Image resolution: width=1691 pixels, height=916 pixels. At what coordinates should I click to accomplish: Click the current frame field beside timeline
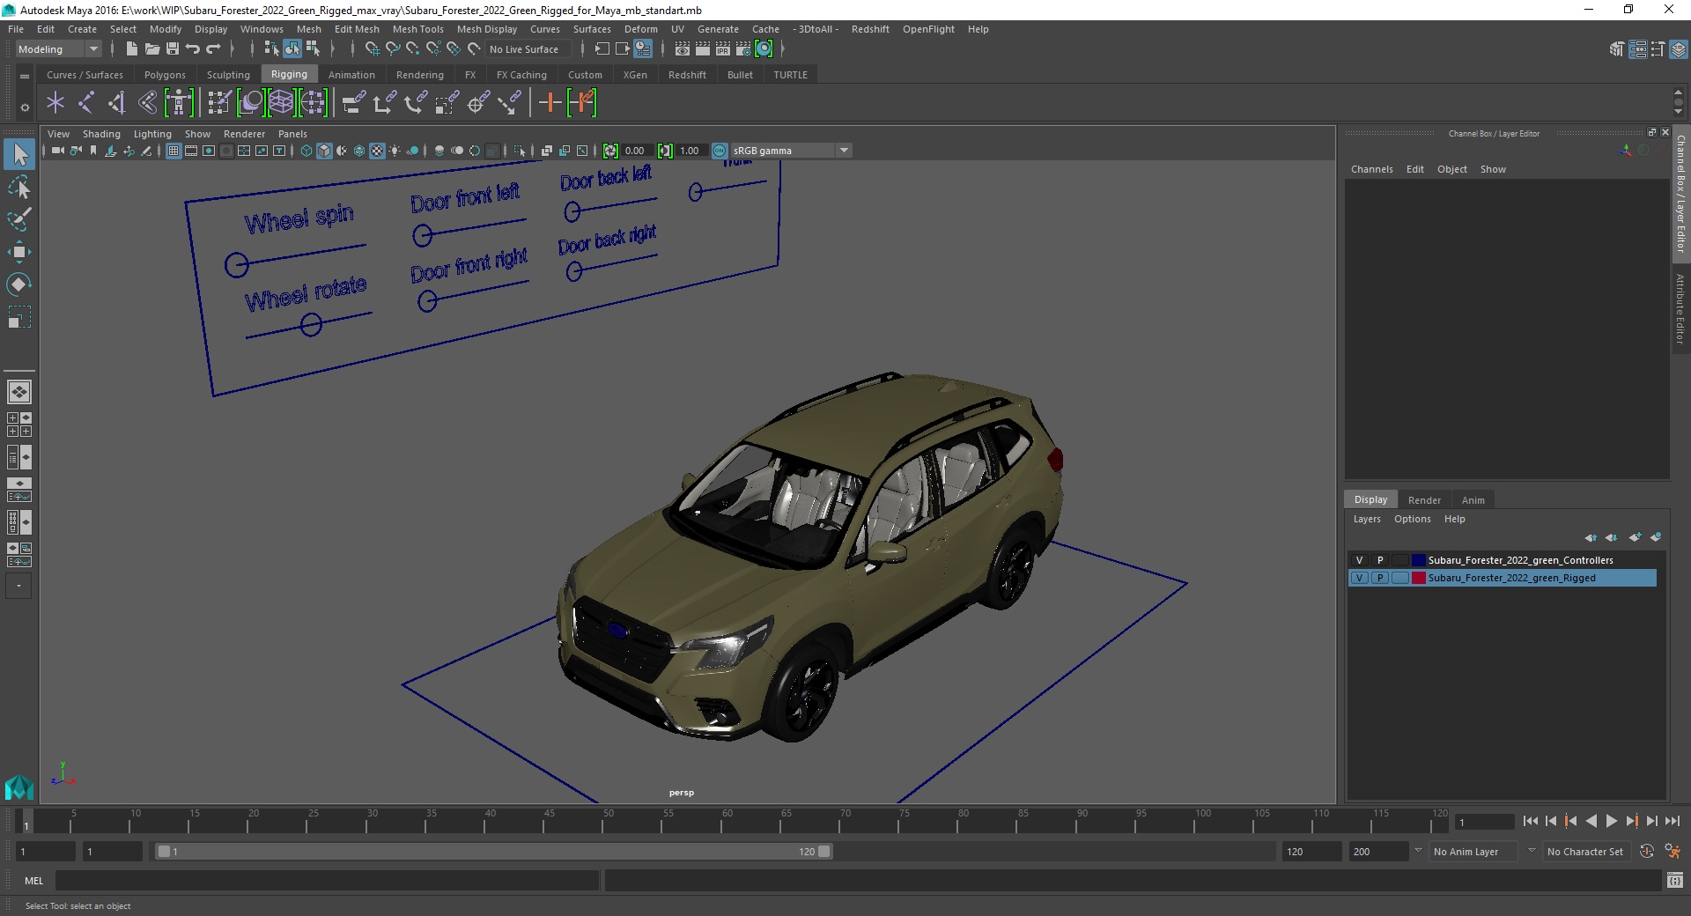[1484, 822]
